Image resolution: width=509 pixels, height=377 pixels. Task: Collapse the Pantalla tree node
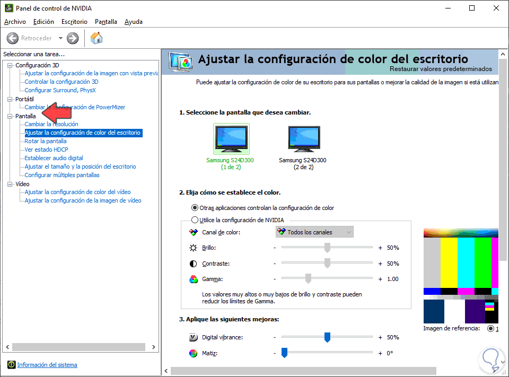point(10,116)
